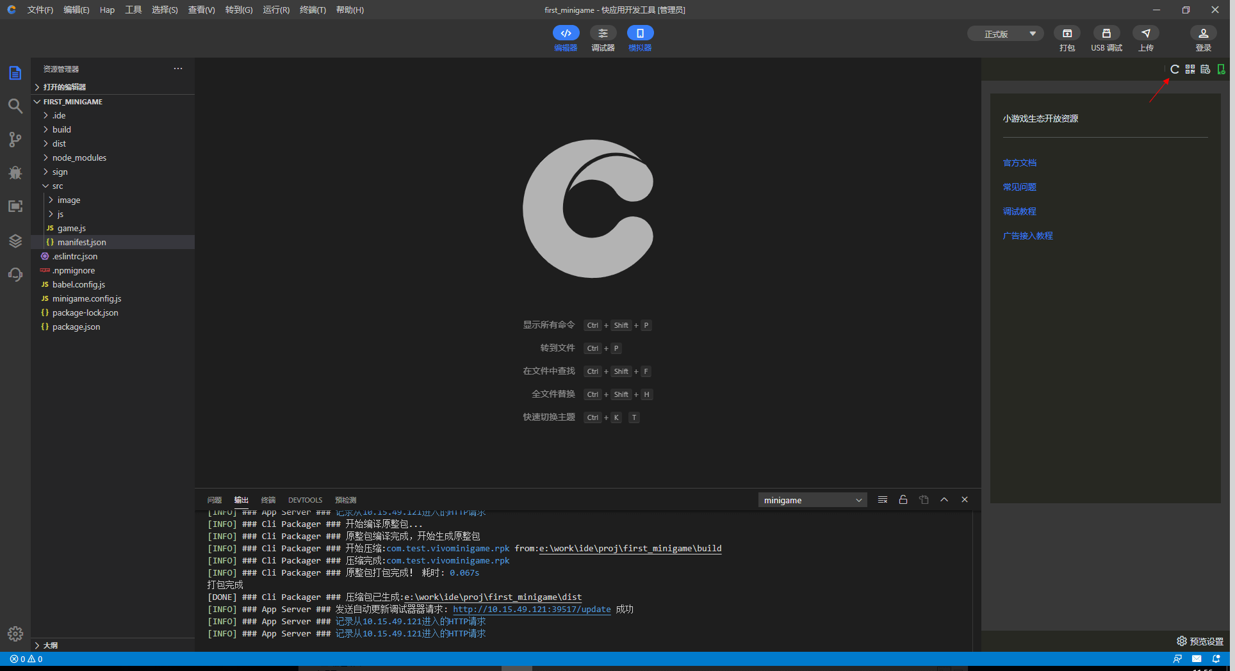1235x671 pixels.
Task: Open the 运行(R) menu
Action: [x=276, y=10]
